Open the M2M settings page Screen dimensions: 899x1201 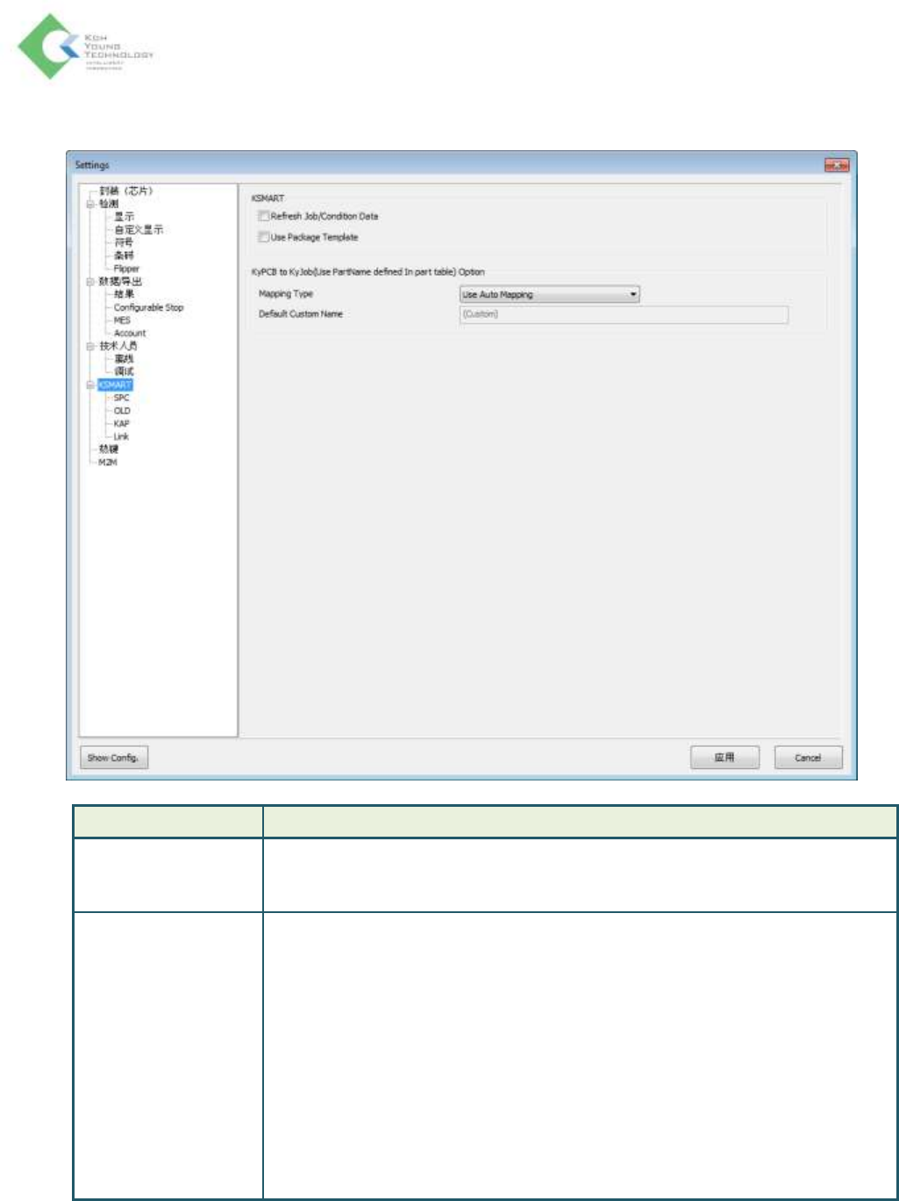point(108,462)
